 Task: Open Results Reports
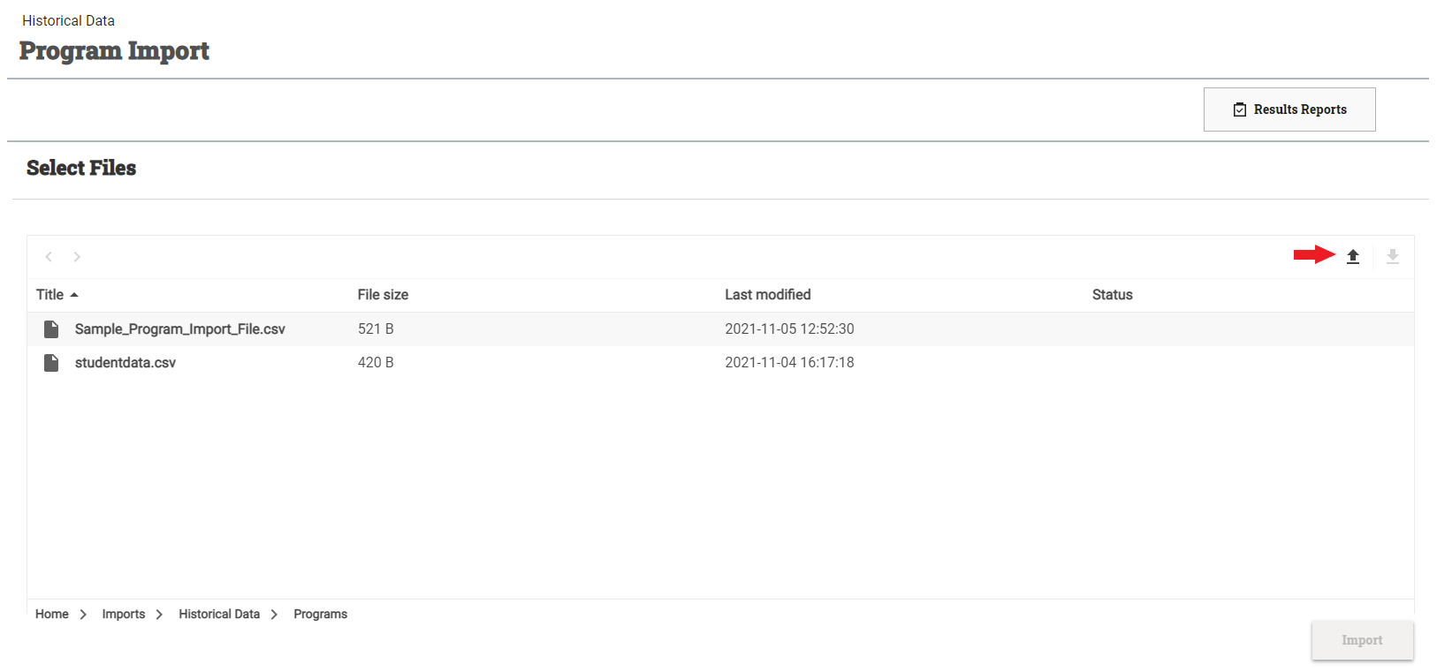[1289, 109]
